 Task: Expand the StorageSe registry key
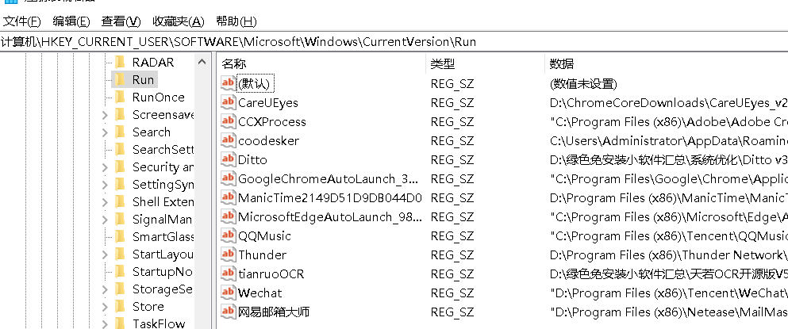click(105, 290)
